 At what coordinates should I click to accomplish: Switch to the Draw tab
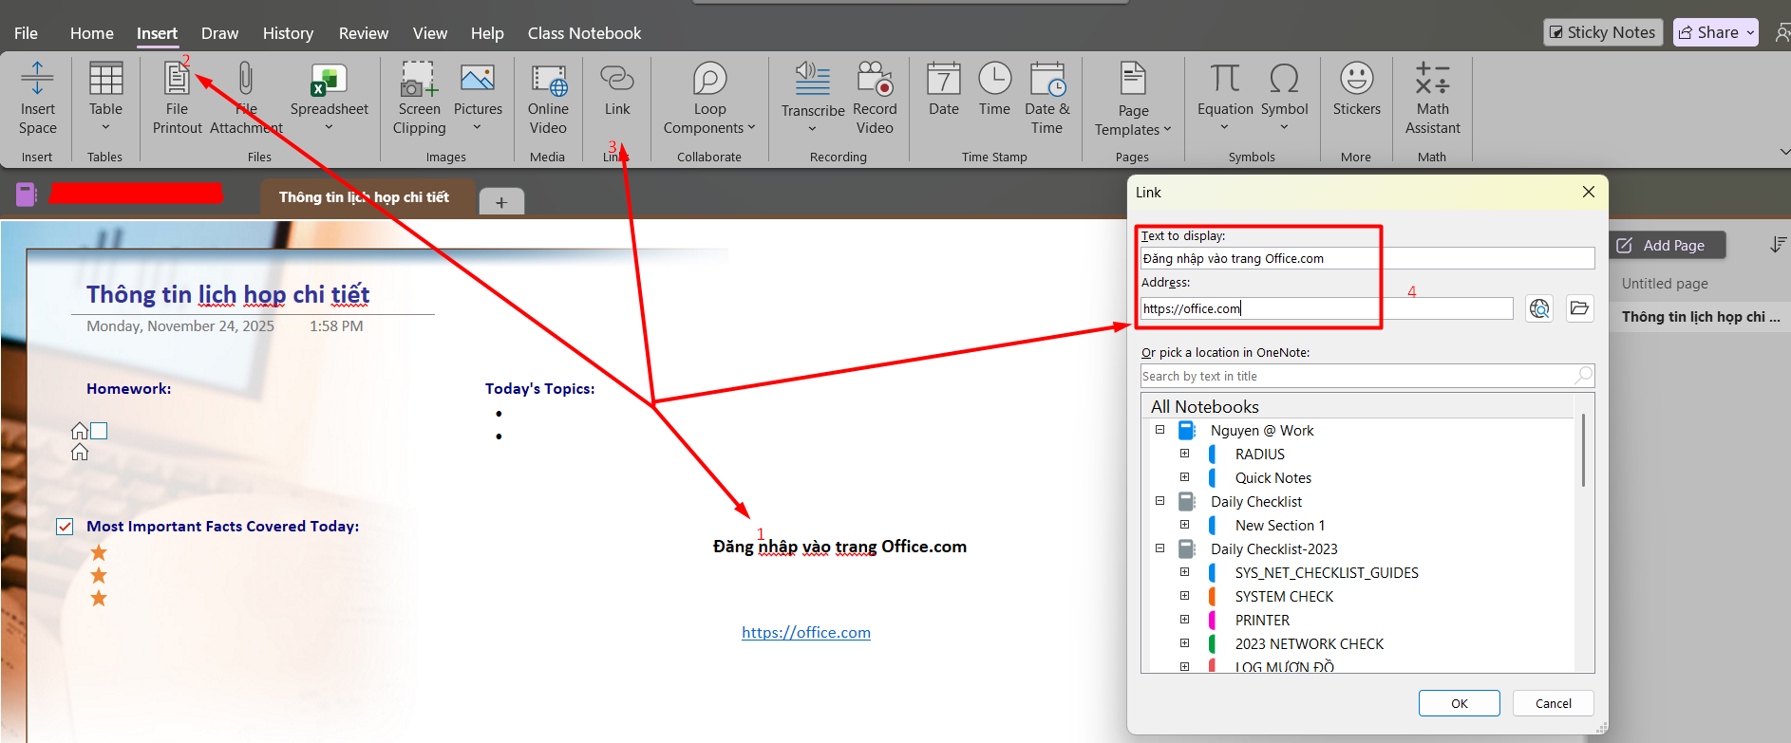pos(219,33)
